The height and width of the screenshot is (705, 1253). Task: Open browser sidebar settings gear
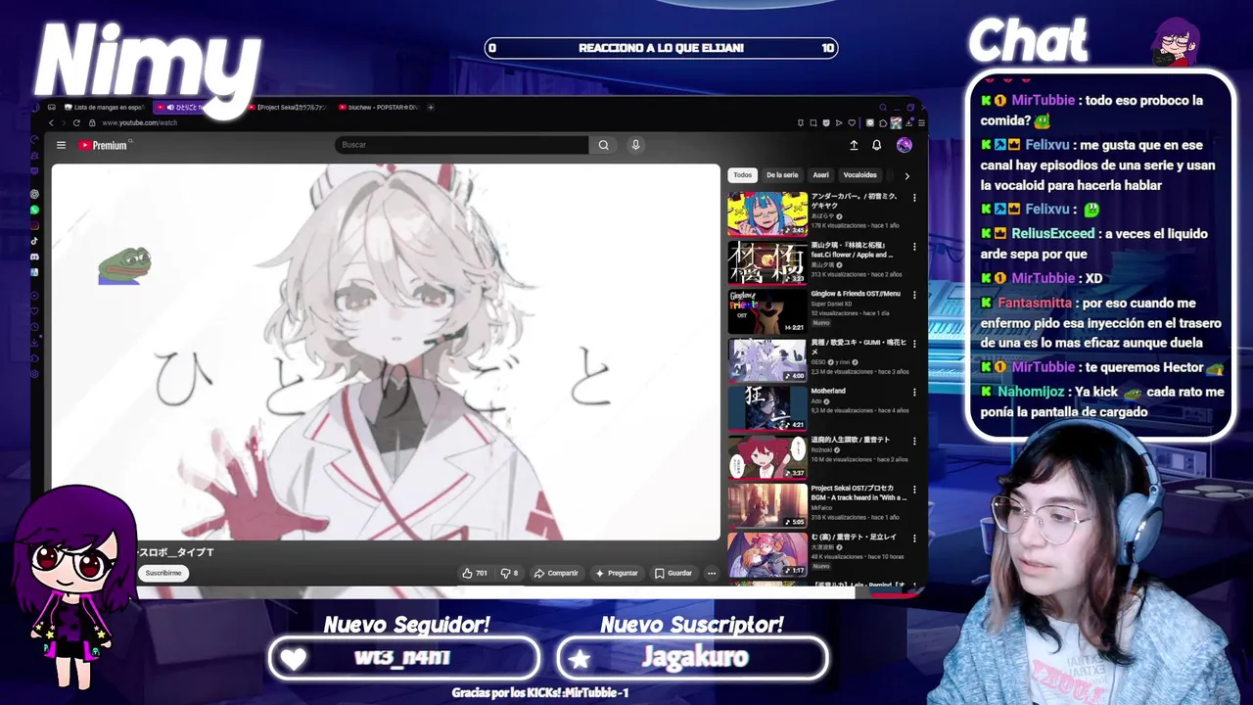[x=34, y=374]
